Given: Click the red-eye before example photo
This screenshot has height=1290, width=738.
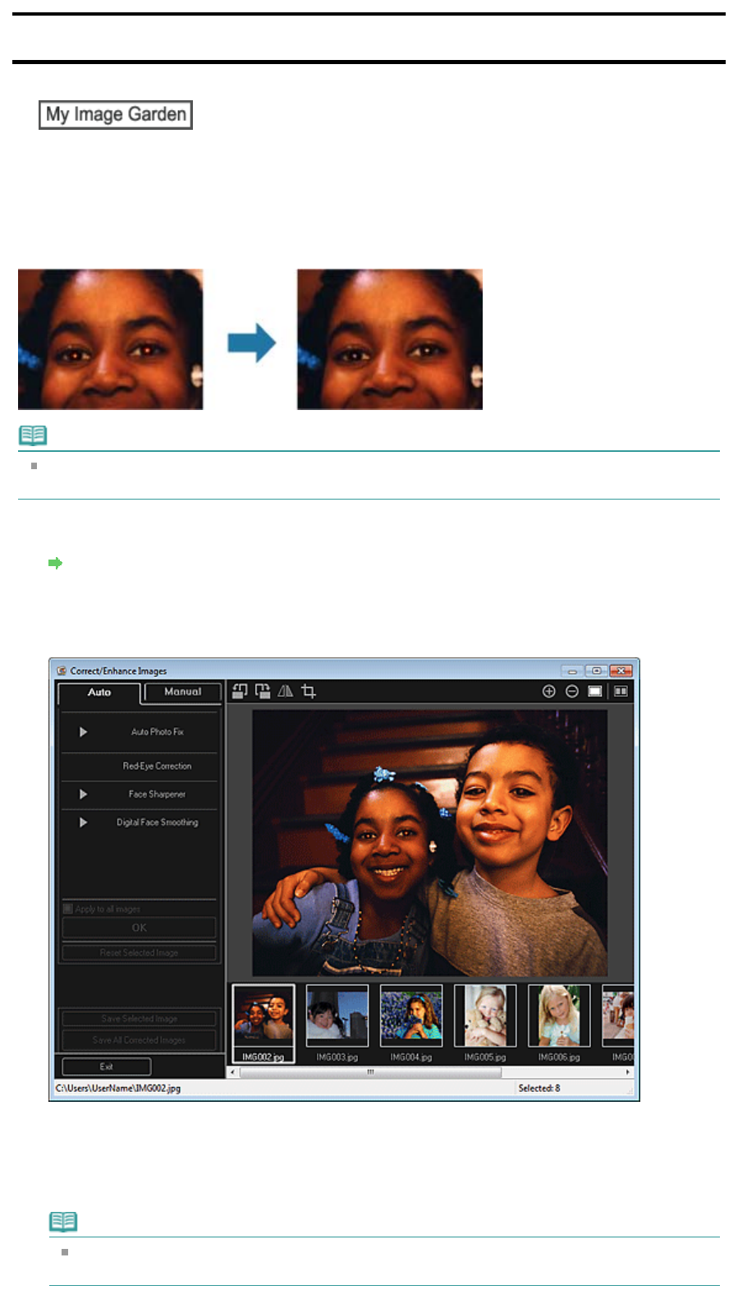Looking at the screenshot, I should (111, 339).
